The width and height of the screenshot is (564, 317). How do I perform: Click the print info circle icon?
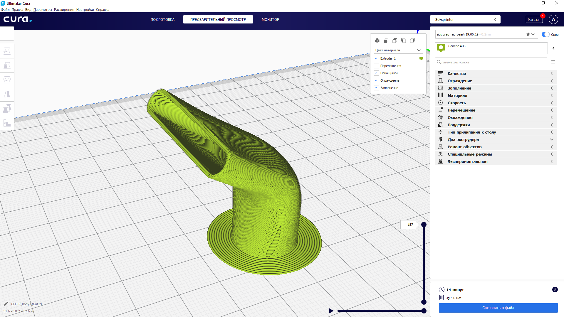click(x=555, y=290)
